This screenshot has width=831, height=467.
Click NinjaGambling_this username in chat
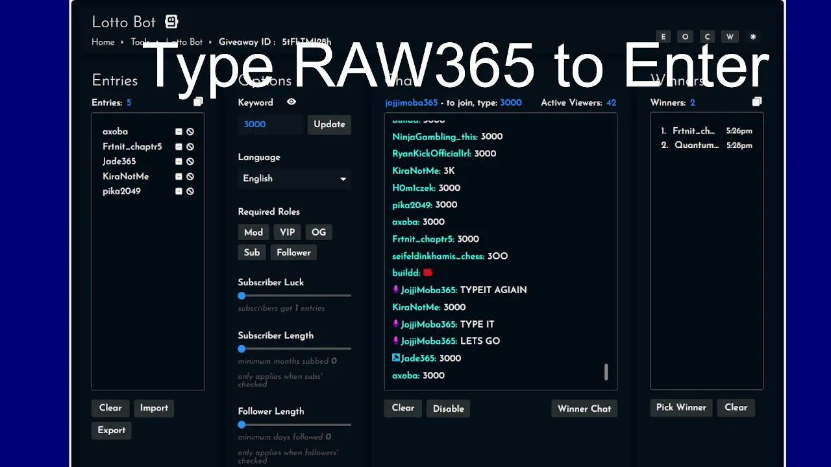(x=434, y=137)
